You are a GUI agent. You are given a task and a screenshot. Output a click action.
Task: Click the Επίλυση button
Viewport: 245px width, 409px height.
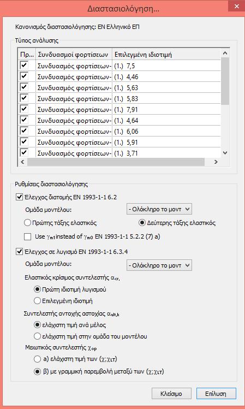click(x=216, y=393)
